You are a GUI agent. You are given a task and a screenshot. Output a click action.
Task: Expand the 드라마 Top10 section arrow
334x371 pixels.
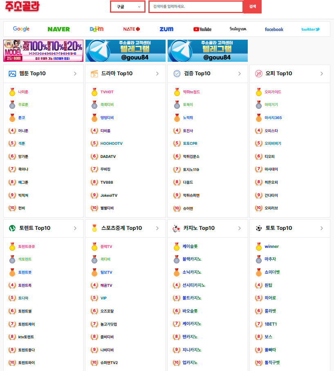point(157,74)
